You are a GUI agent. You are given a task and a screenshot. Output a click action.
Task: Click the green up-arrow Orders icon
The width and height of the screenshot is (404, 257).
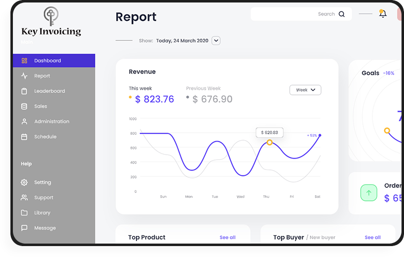click(x=369, y=193)
